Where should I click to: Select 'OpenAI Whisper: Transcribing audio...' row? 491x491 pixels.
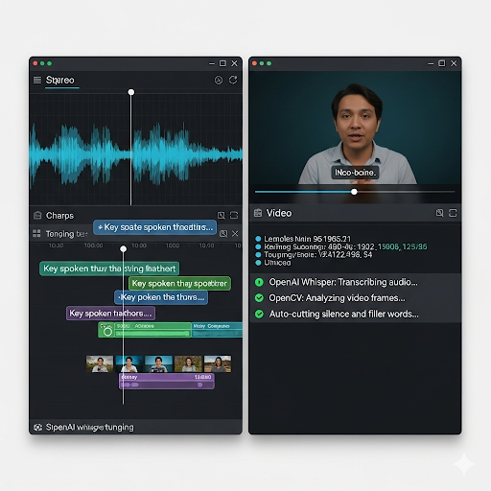tap(355, 282)
